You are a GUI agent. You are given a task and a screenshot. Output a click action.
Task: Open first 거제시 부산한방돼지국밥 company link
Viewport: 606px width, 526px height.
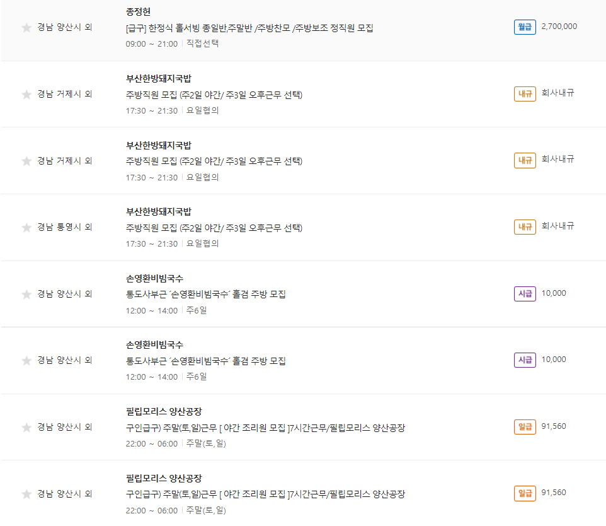159,79
